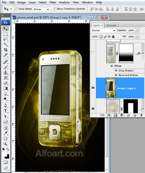Expand the toolbox double-arrow
The width and height of the screenshot is (145, 173).
3,16
